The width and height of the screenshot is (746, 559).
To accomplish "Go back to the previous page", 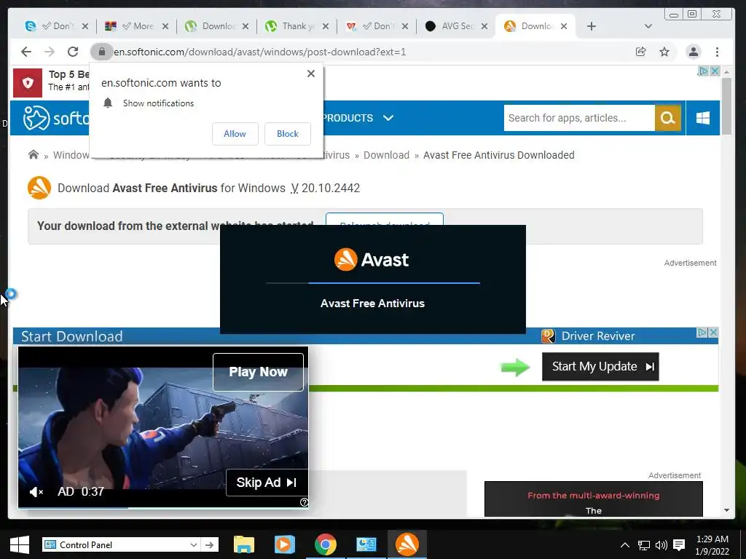I will click(x=26, y=52).
